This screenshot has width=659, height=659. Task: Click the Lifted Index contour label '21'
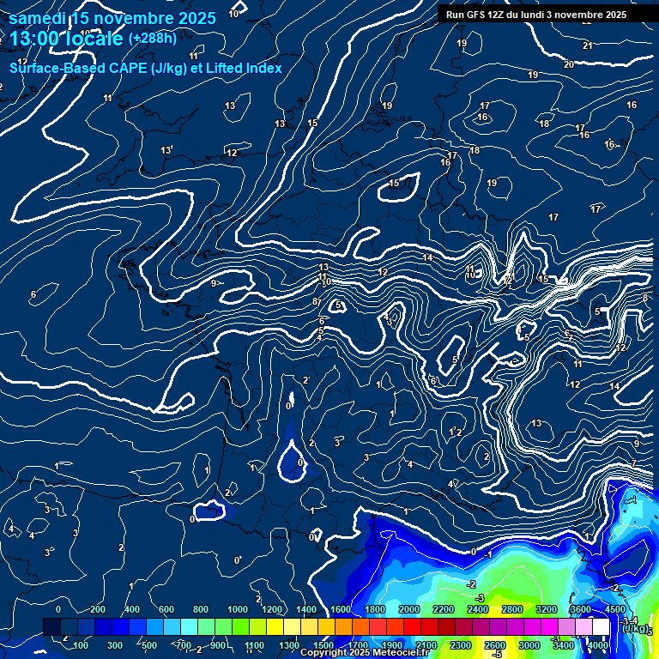click(588, 45)
